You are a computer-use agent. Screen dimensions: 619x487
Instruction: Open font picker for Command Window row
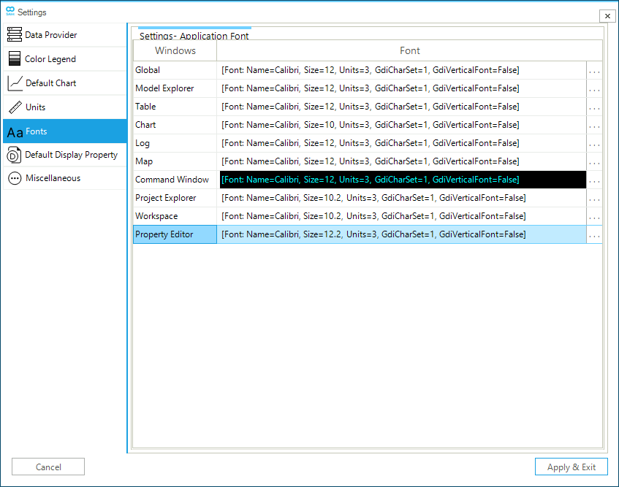pyautogui.click(x=594, y=180)
